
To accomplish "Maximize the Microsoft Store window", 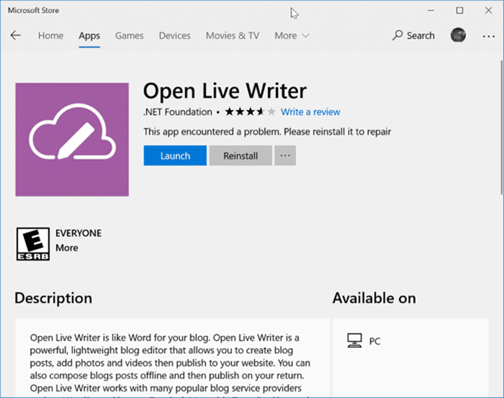I will pos(459,10).
